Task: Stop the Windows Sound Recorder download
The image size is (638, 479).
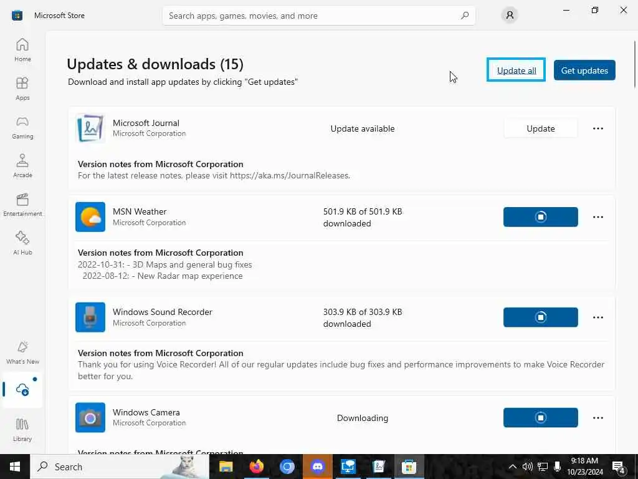Action: pyautogui.click(x=540, y=317)
